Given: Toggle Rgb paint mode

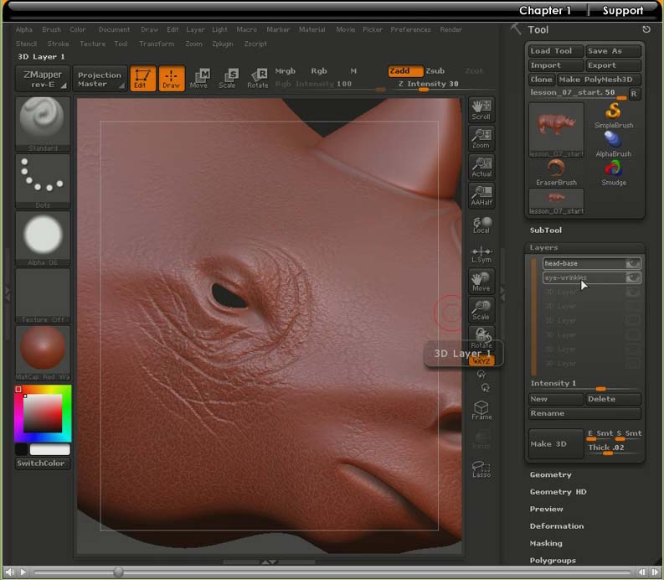Looking at the screenshot, I should (x=319, y=70).
